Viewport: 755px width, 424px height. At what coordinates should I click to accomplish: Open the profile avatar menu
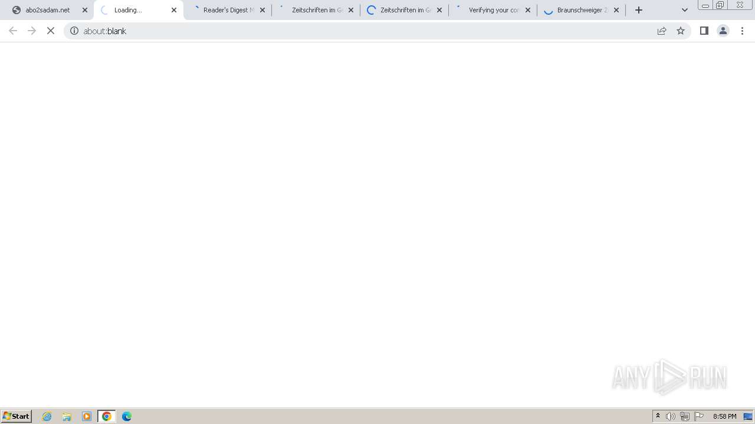(x=723, y=31)
